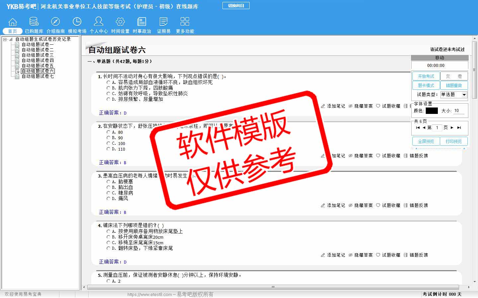The image size is (478, 298).
Task: Select option D 排尿频繁、尿量增加
Action: pyautogui.click(x=108, y=99)
